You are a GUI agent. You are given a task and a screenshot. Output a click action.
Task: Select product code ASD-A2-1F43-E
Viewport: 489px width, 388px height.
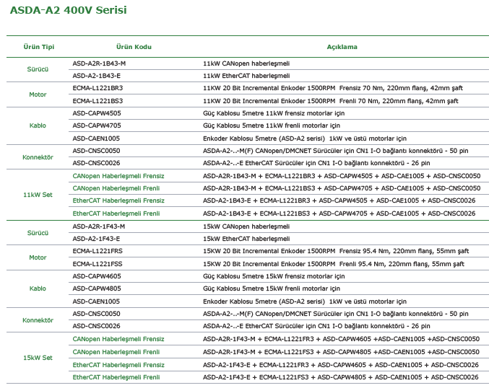(96, 239)
